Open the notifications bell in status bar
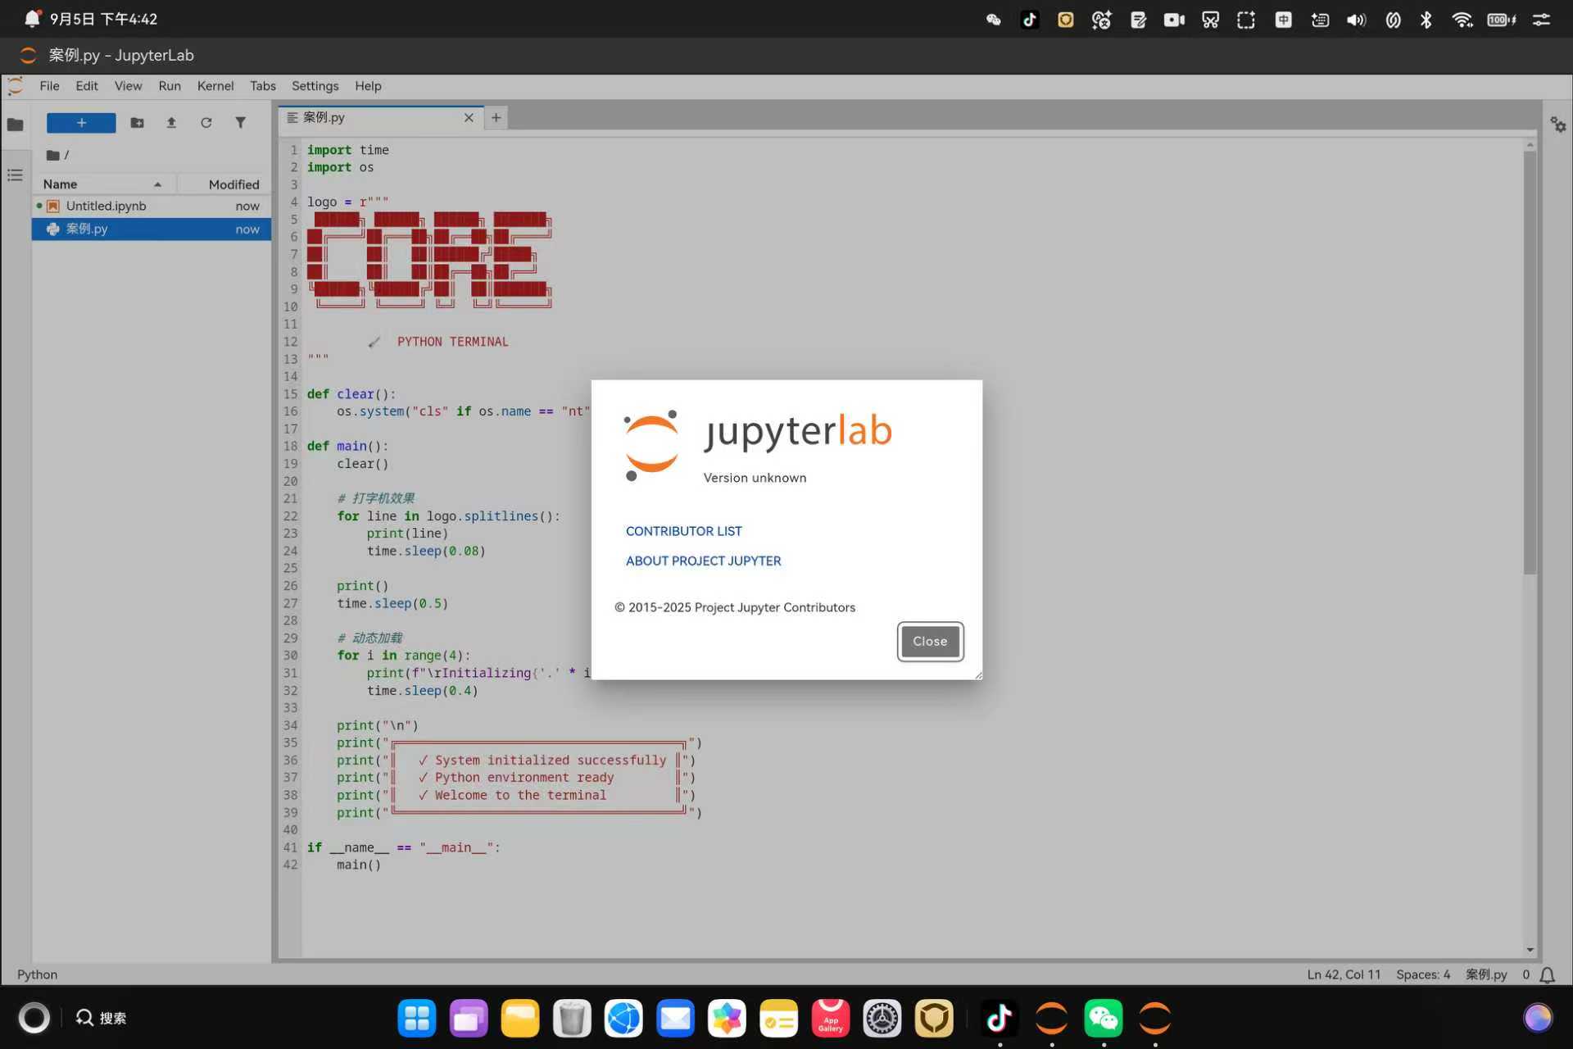 1547,975
